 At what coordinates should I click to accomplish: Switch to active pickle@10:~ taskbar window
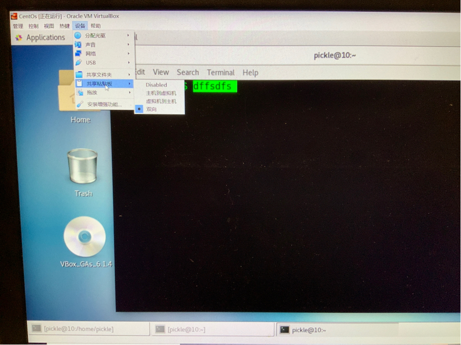[338, 330]
